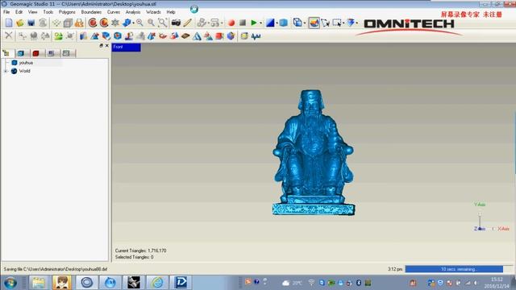Click the blue statue model in viewport

click(314, 152)
